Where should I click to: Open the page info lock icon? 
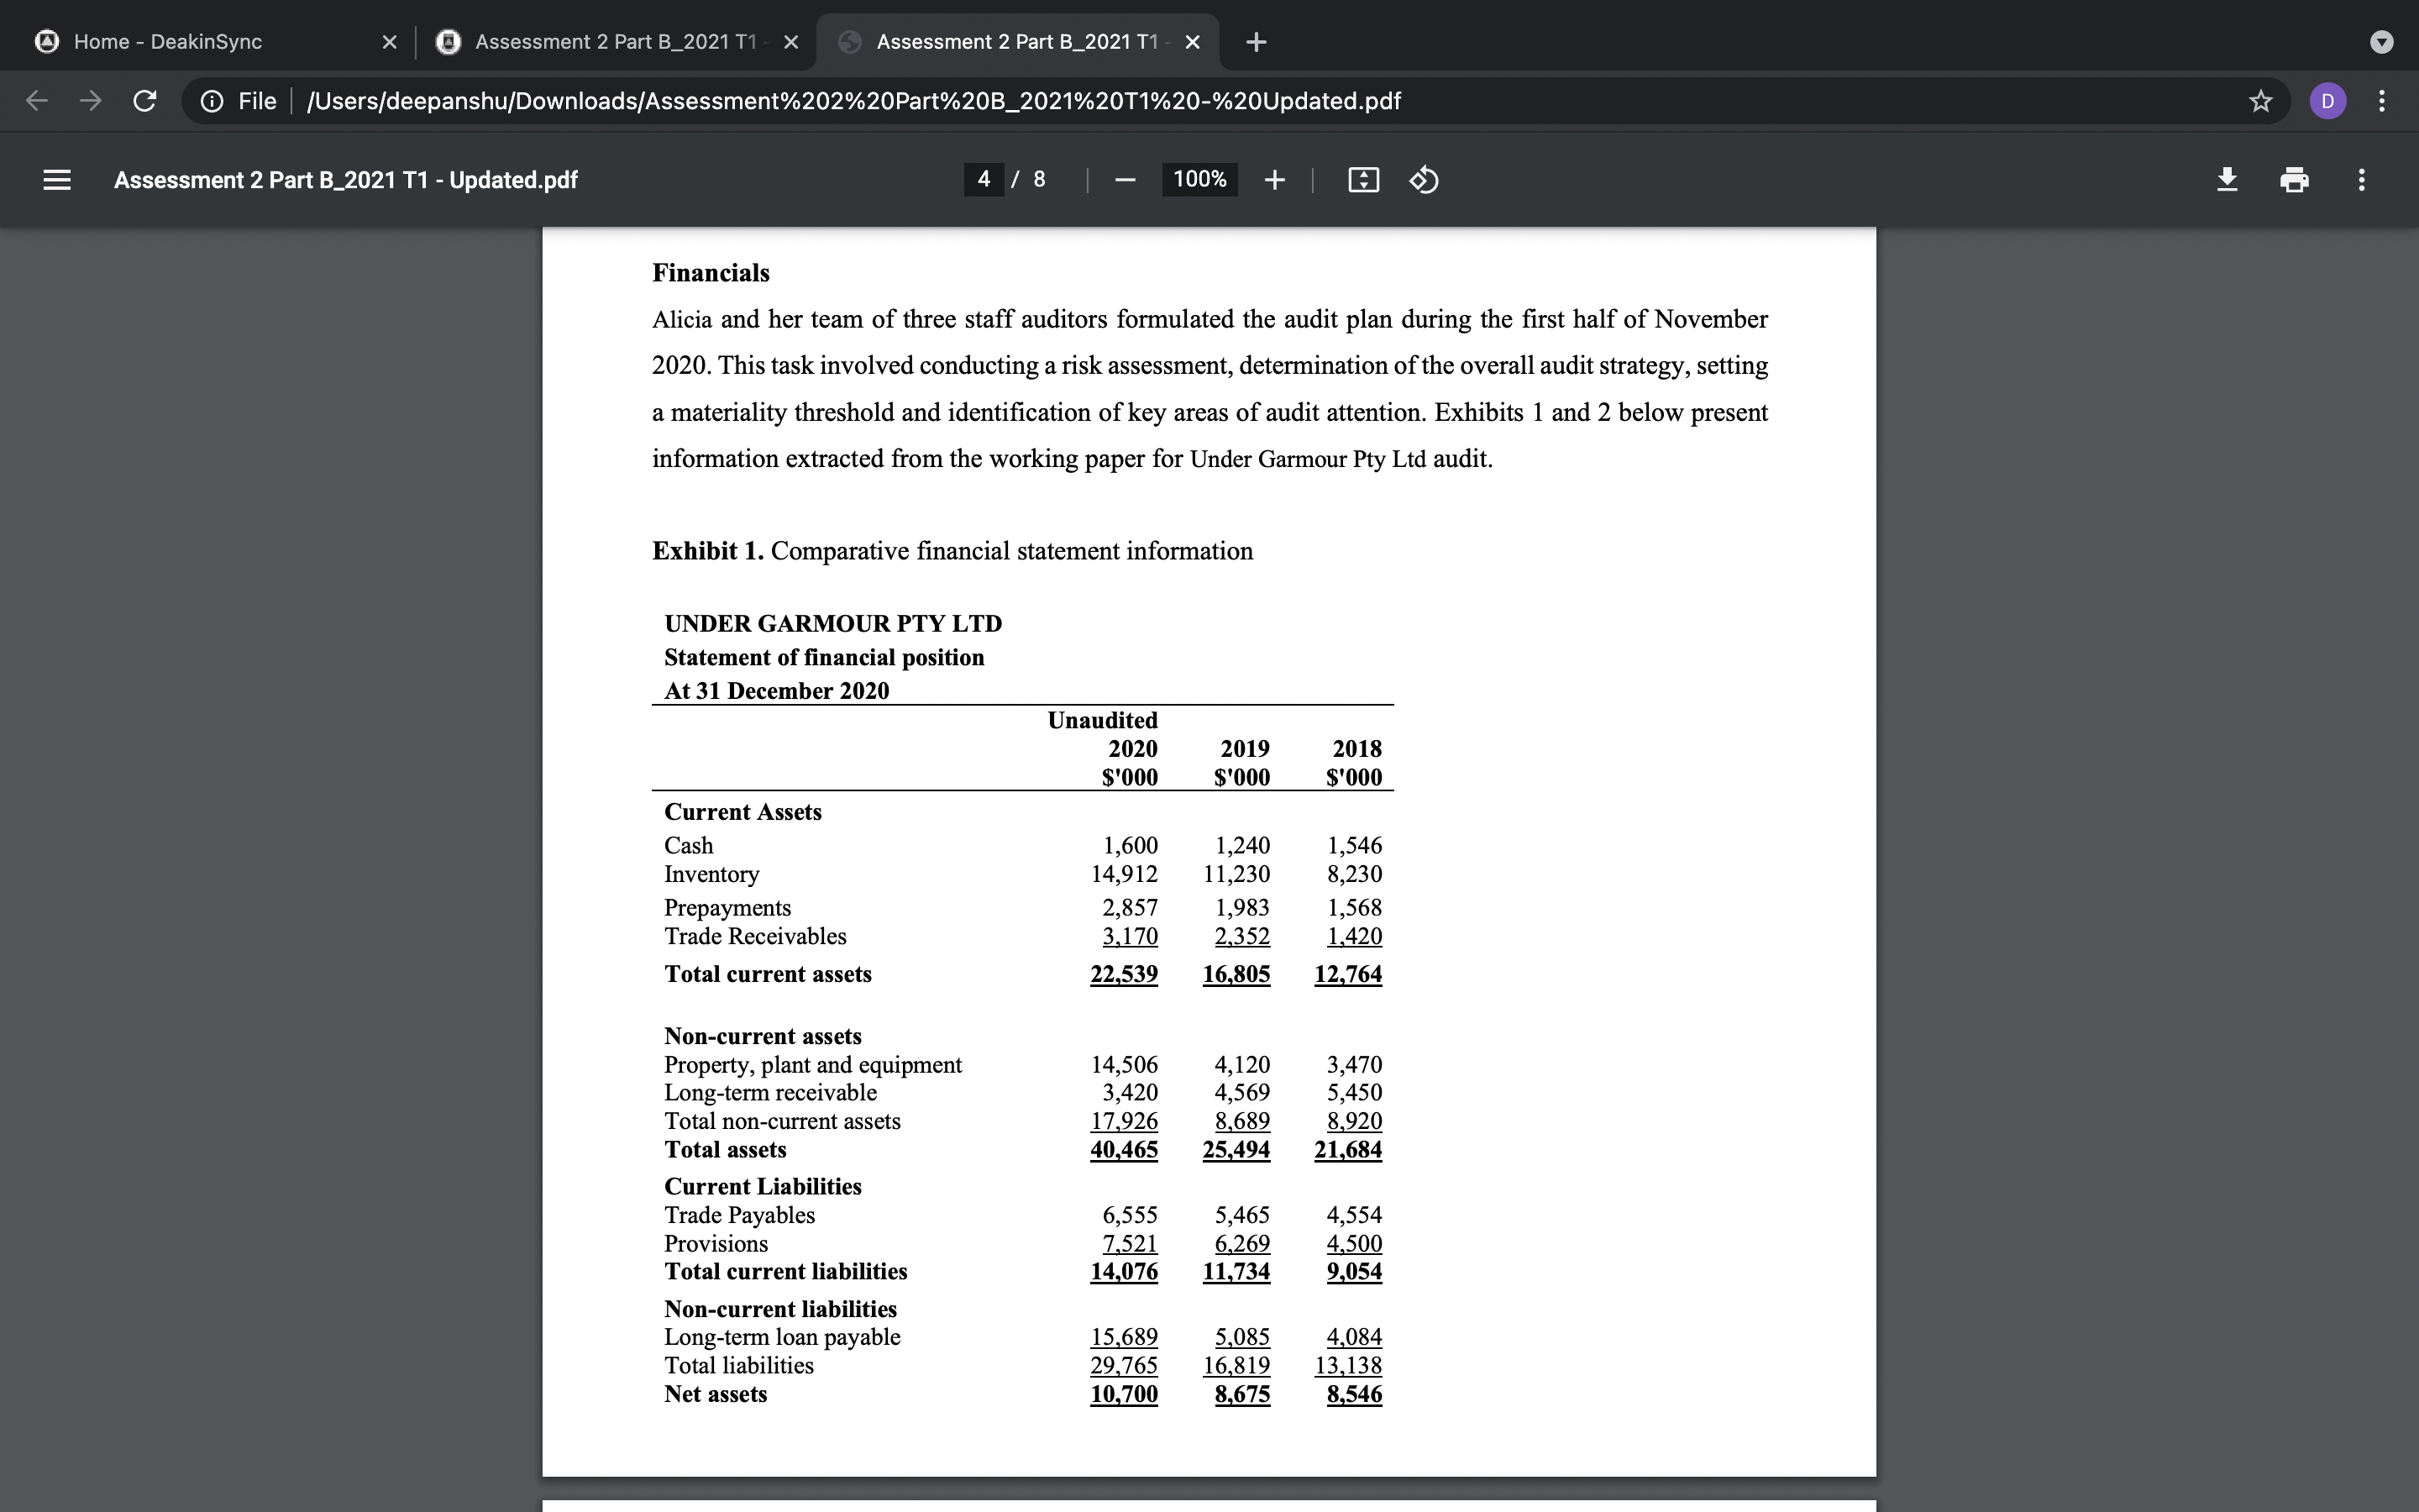pyautogui.click(x=213, y=100)
